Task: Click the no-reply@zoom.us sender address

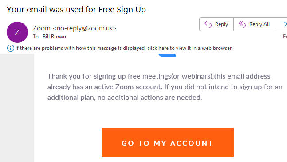Action: (85, 28)
